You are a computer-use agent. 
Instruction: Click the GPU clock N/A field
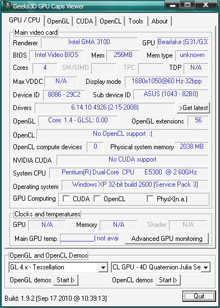tap(47, 225)
